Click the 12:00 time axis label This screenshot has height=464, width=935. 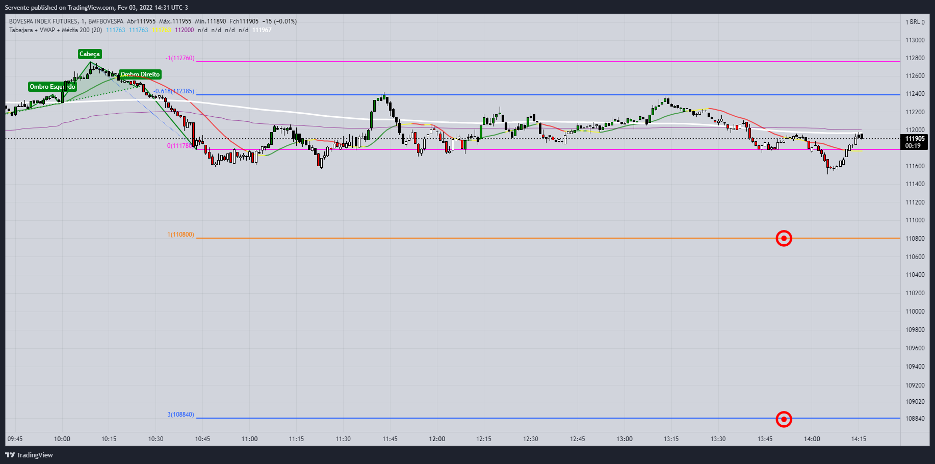pyautogui.click(x=437, y=439)
